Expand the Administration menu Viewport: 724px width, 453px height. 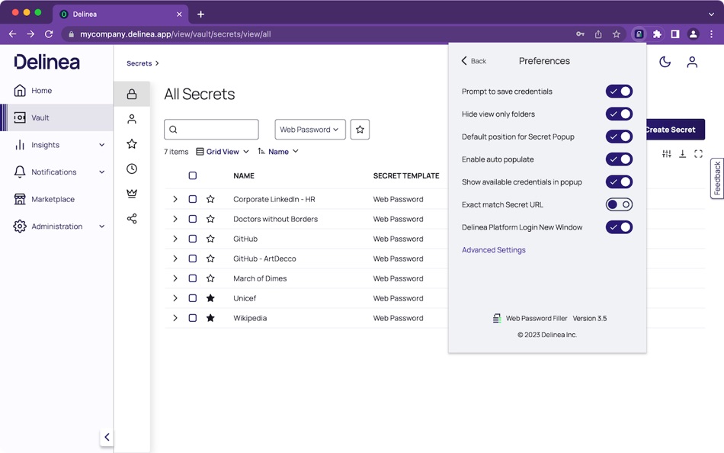(x=101, y=226)
